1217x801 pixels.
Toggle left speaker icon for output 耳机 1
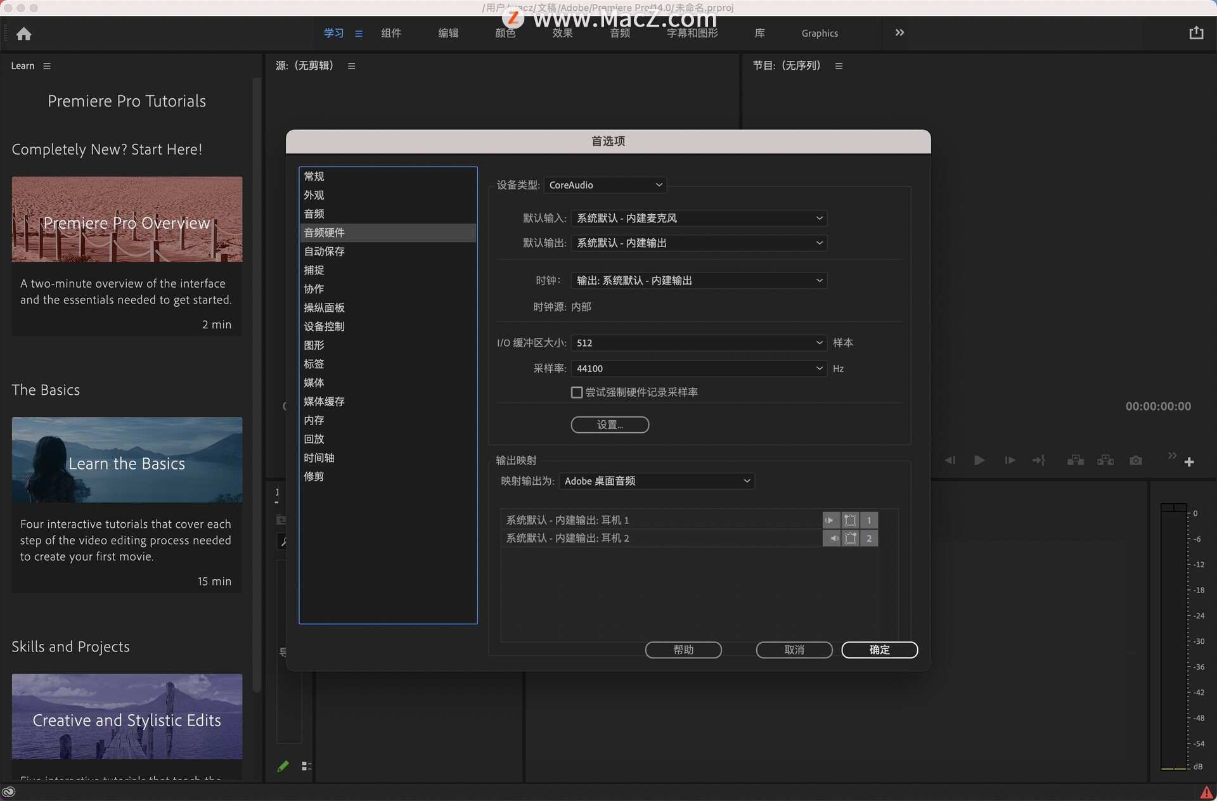pyautogui.click(x=830, y=520)
